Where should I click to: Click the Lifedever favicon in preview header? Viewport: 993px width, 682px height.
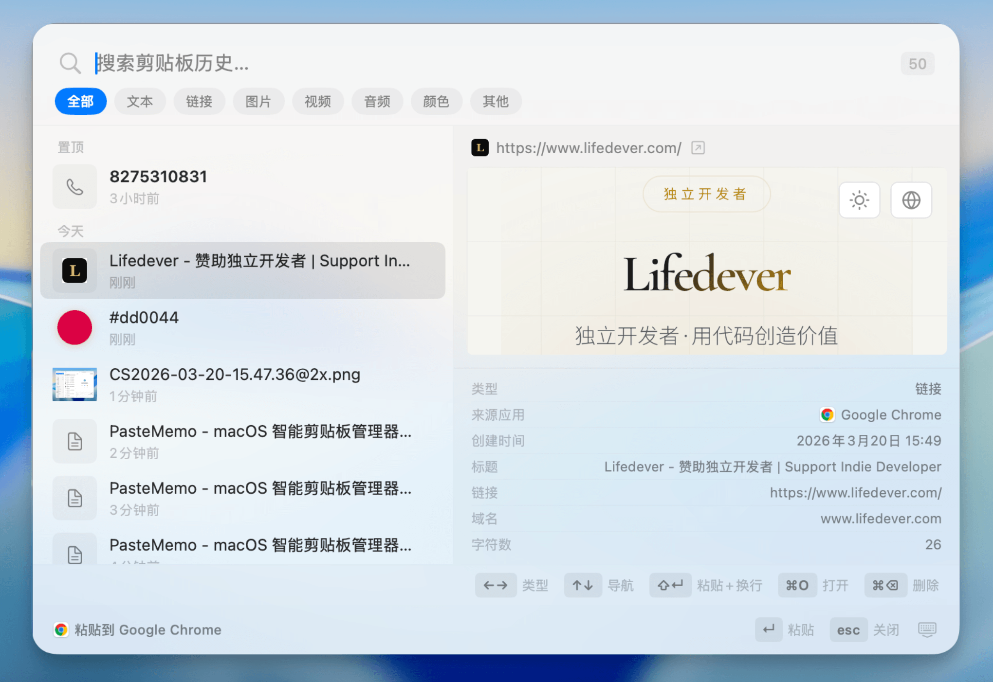[480, 148]
